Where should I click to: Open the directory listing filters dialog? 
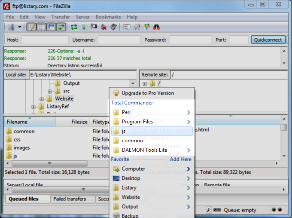[127, 27]
